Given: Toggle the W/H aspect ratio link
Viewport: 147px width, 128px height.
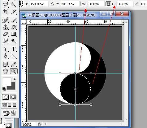Looking at the screenshot, I should 108,4.
